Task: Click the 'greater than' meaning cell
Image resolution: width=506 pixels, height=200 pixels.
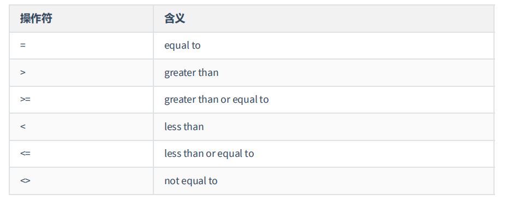Action: pos(324,73)
